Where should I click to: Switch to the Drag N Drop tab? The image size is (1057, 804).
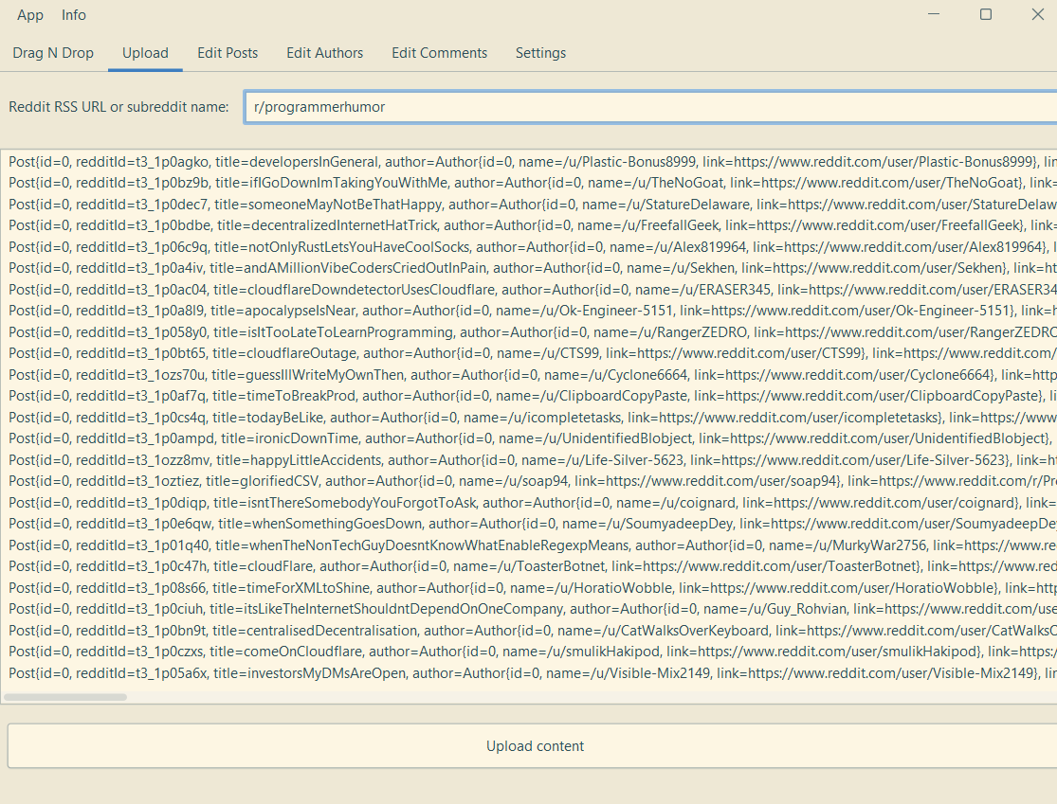(x=53, y=53)
